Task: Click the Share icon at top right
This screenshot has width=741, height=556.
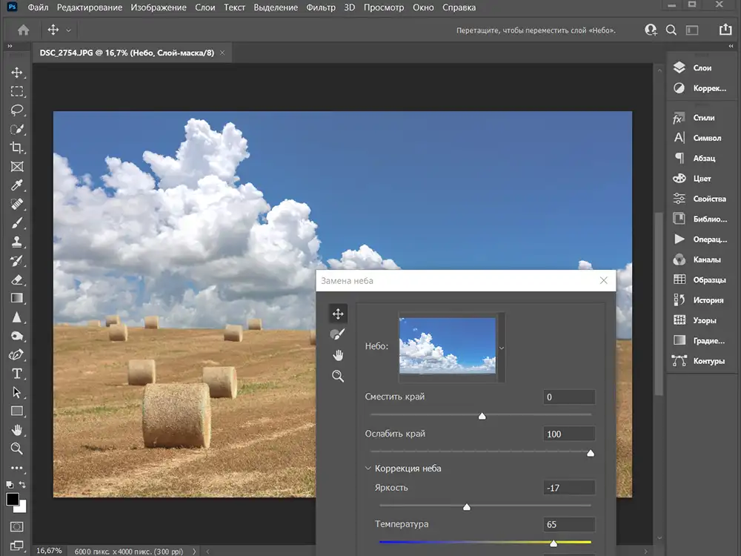Action: point(725,30)
